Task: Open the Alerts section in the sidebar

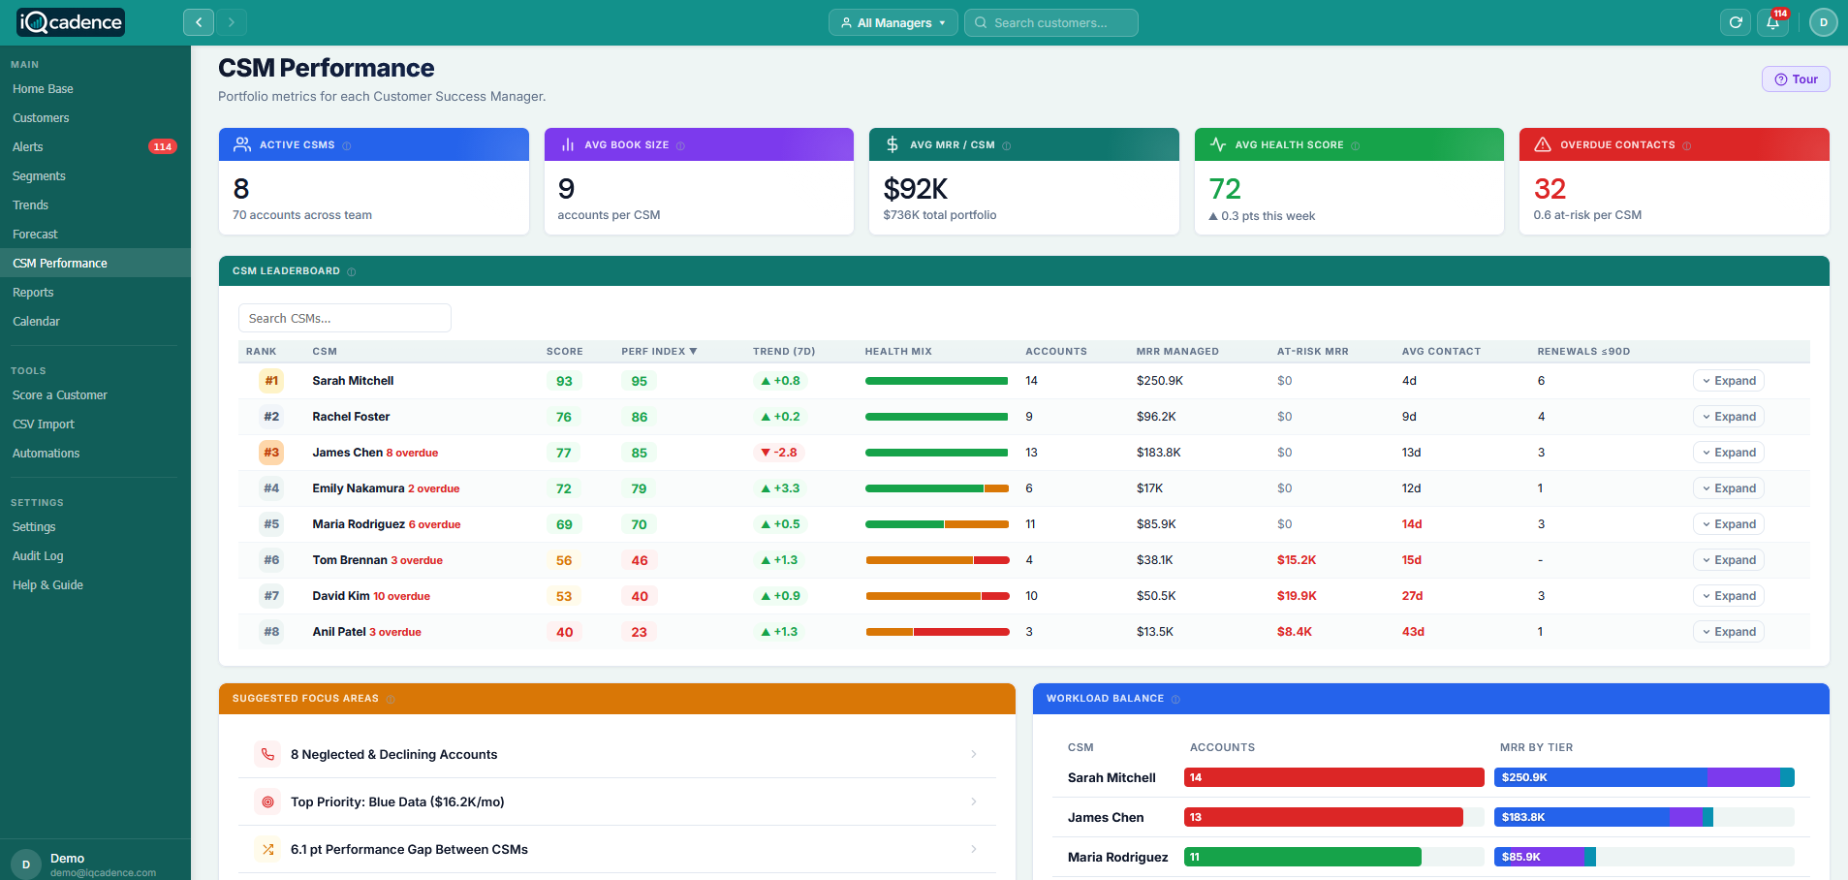Action: (x=28, y=146)
